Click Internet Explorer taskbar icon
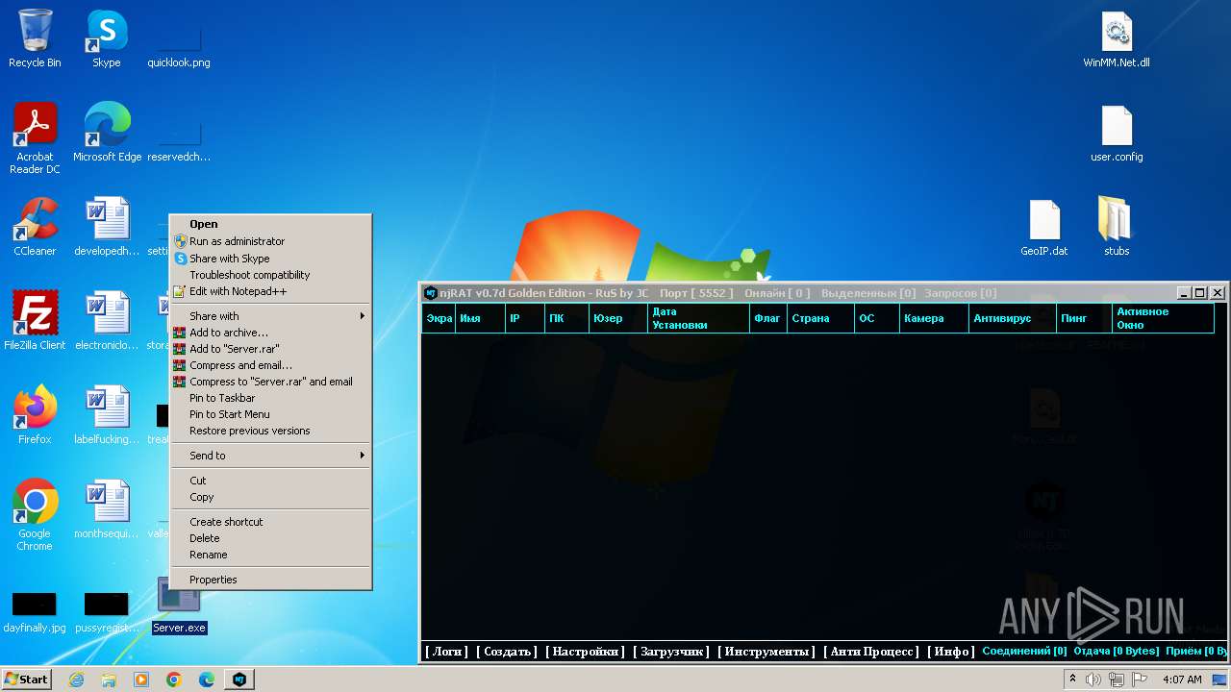The height and width of the screenshot is (692, 1231). pos(76,680)
